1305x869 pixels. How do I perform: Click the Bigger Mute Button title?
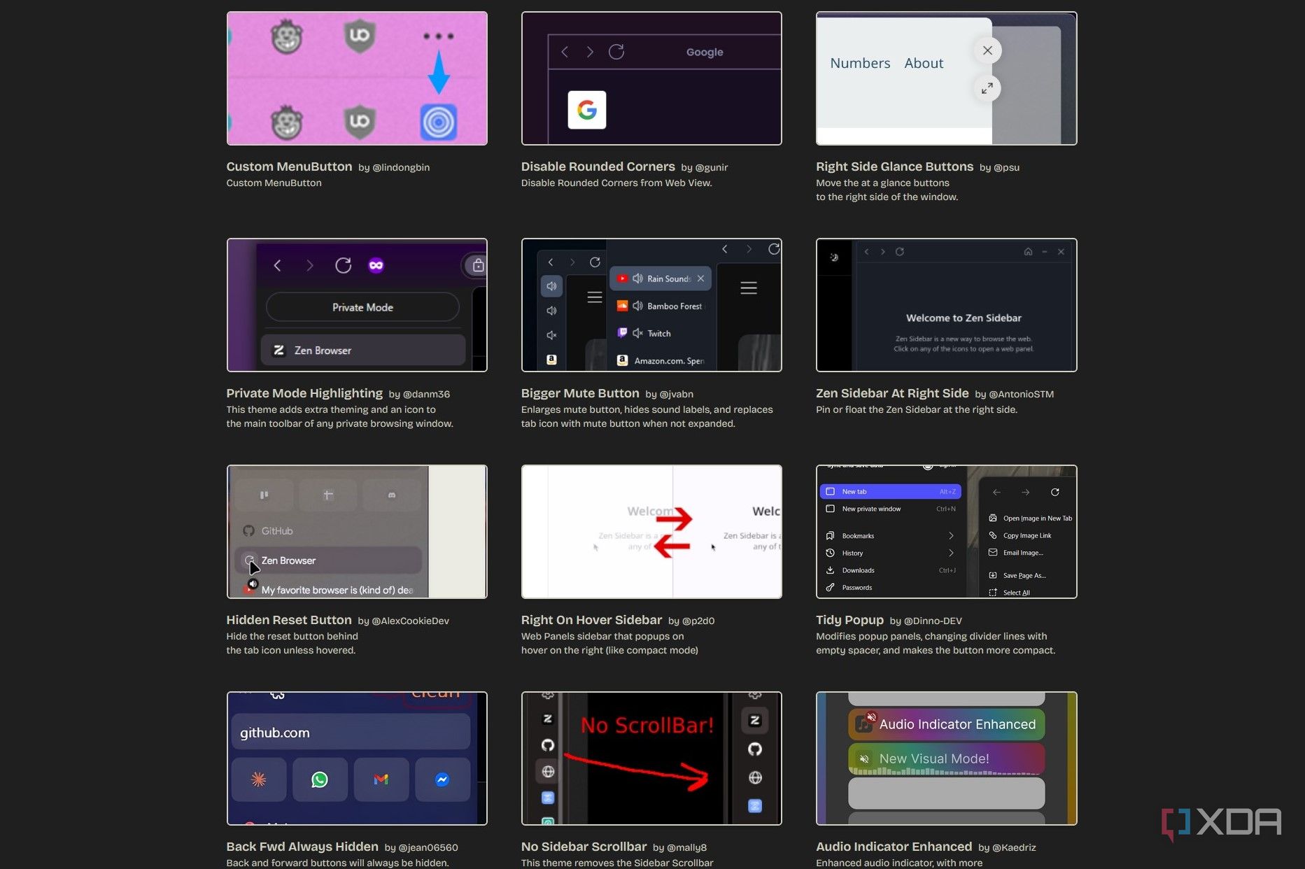coord(580,393)
